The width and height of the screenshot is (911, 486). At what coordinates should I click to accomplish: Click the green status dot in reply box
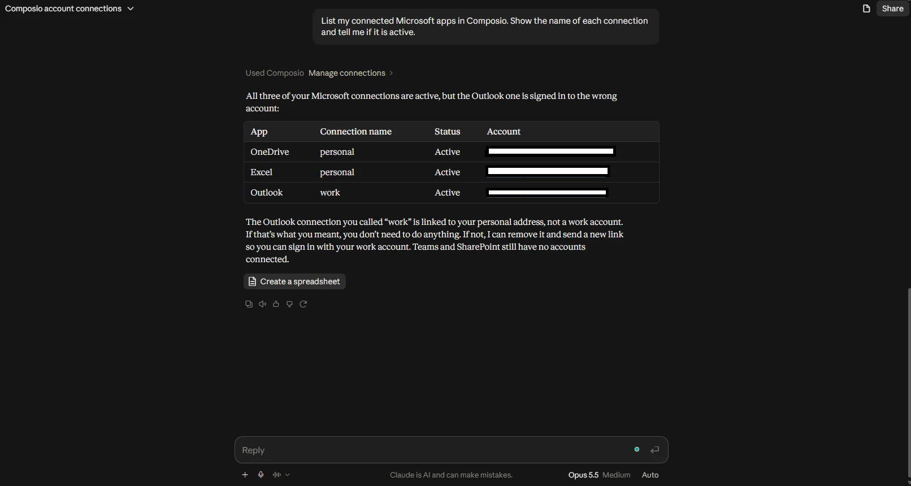637,449
